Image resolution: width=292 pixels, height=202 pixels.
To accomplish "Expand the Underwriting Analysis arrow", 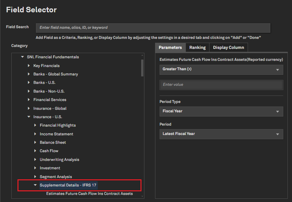I will click(35, 160).
